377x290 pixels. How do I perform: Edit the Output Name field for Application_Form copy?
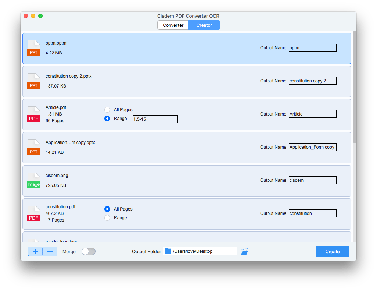(313, 147)
